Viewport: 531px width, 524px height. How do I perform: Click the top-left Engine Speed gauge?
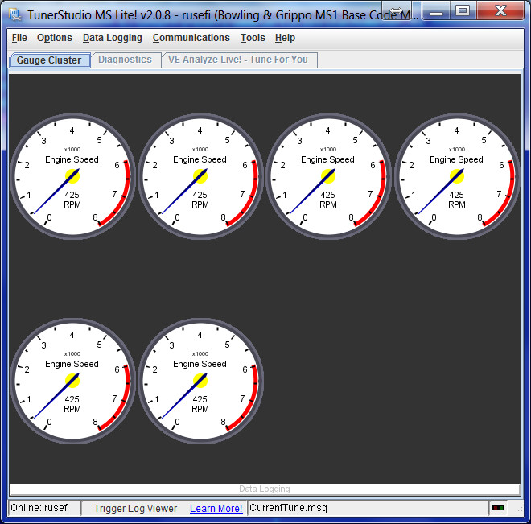[x=72, y=176]
